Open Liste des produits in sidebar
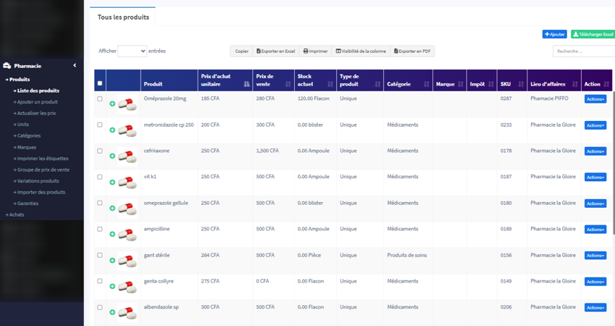 pos(38,91)
